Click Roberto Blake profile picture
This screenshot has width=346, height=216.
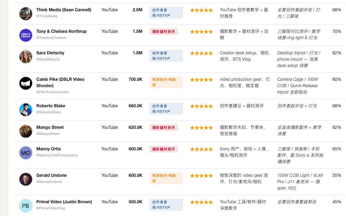click(25, 110)
